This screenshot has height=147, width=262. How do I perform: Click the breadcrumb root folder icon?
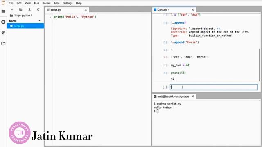[11, 16]
